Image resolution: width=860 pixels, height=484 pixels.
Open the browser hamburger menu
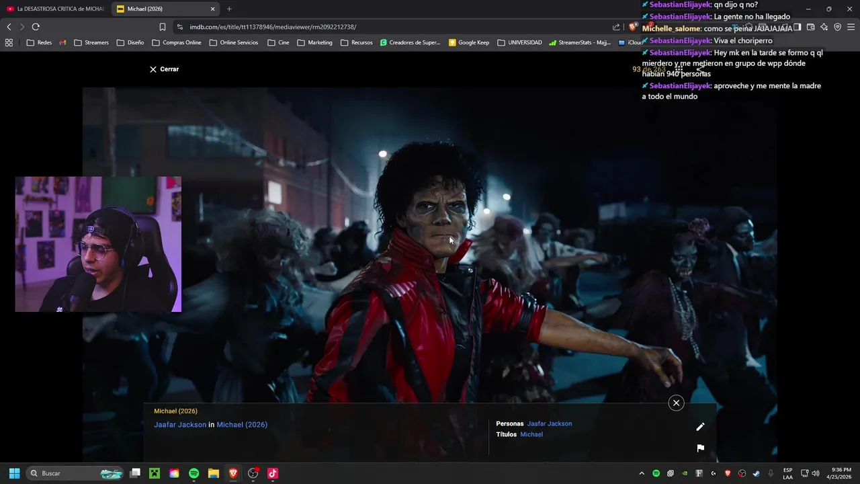tap(851, 27)
